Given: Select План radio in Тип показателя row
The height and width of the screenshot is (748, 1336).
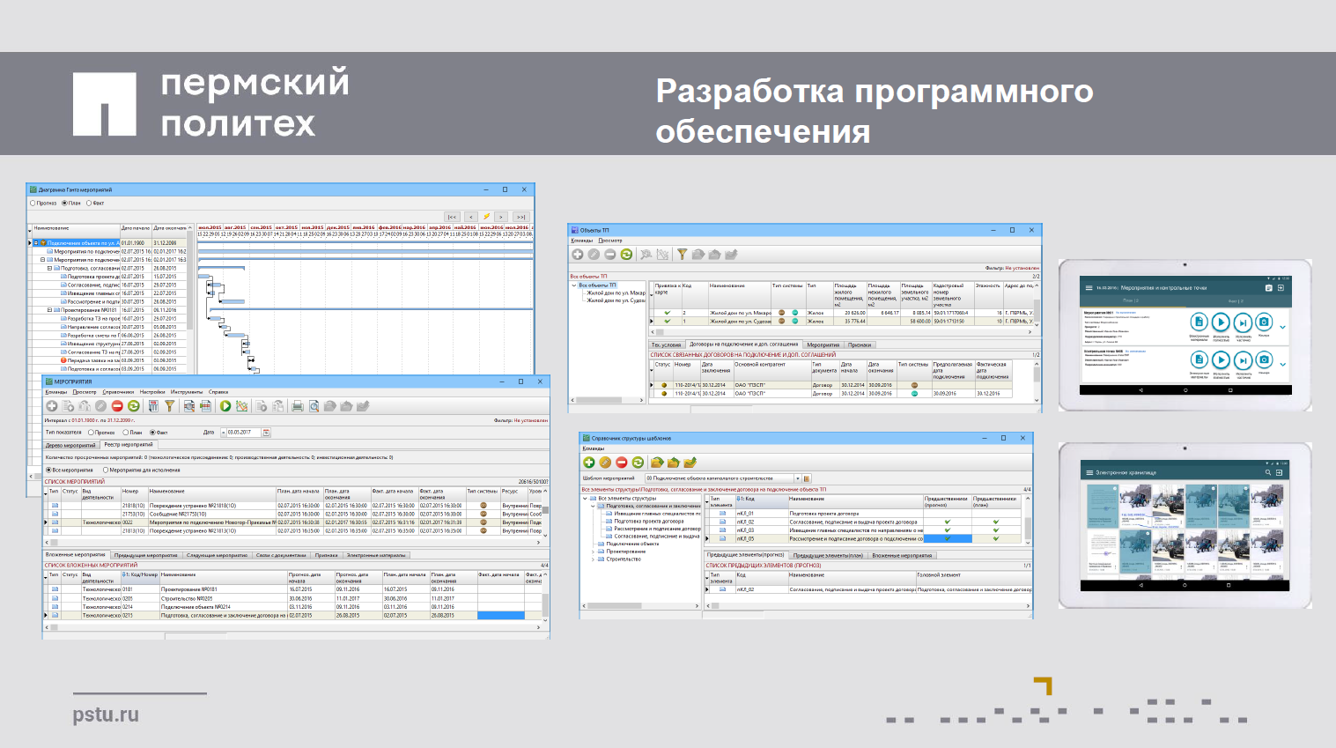Looking at the screenshot, I should click(126, 433).
